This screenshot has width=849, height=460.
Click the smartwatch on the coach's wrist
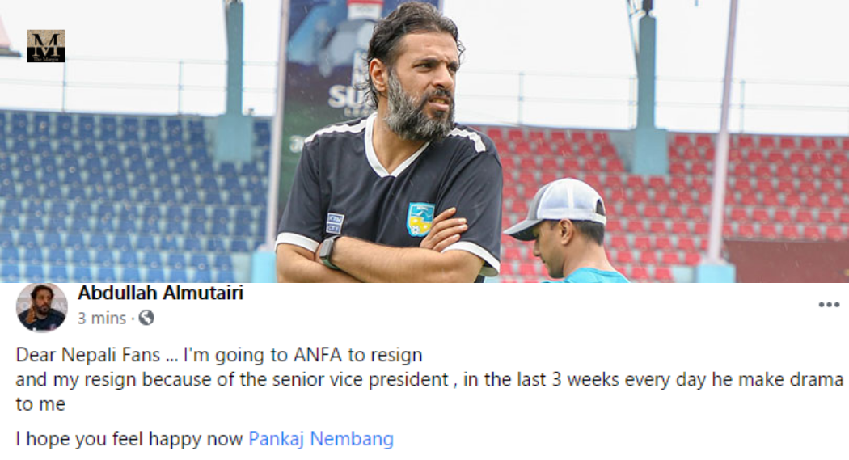click(x=328, y=252)
